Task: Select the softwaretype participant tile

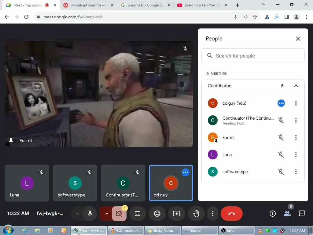Action: coord(75,183)
